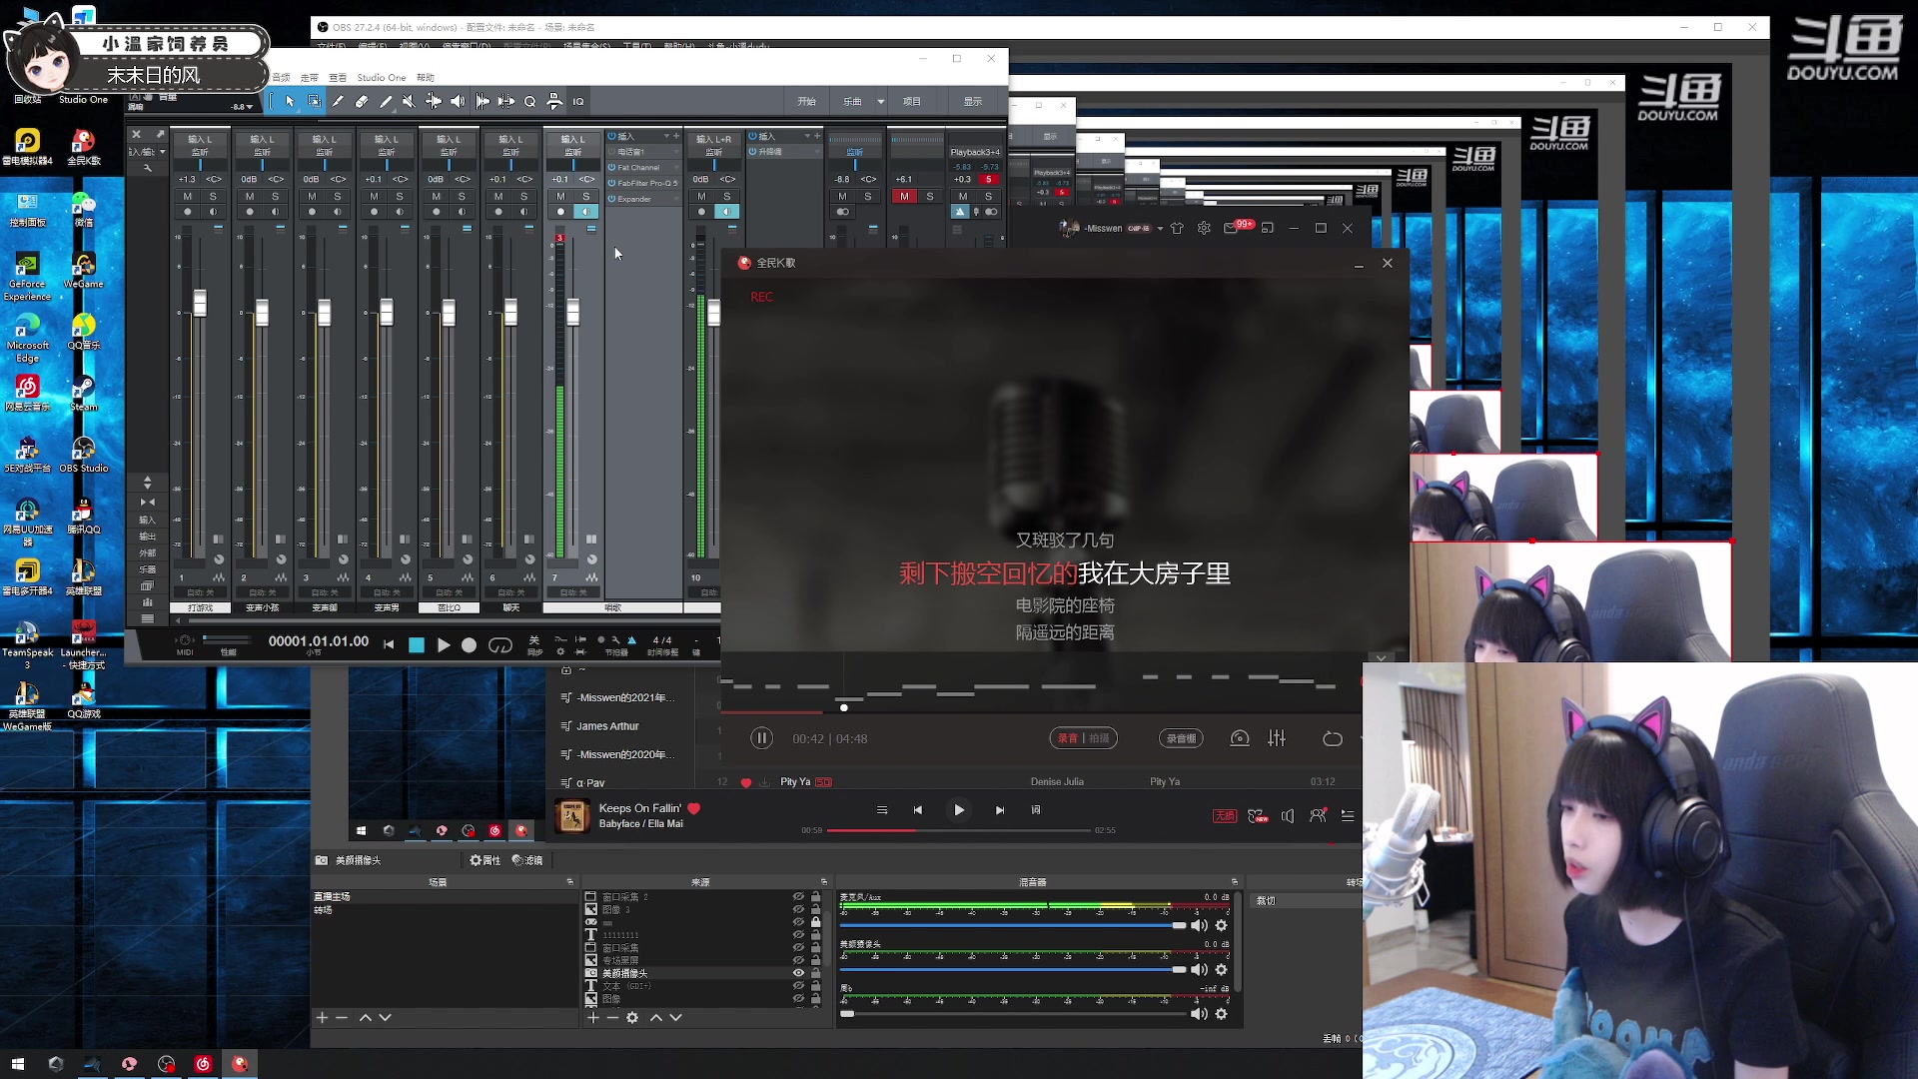
Task: Expand the karaoke panel collapse chevron
Action: pos(1382,658)
